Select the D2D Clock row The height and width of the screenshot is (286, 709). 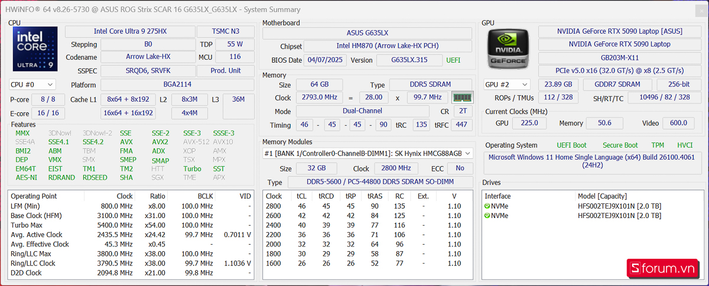point(131,273)
